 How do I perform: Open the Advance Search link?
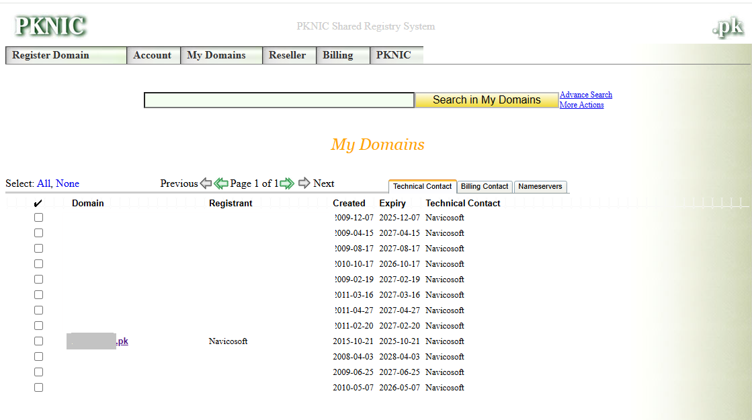pyautogui.click(x=585, y=95)
